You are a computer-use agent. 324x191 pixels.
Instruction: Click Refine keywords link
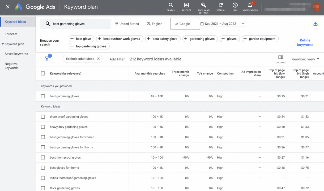pyautogui.click(x=305, y=42)
